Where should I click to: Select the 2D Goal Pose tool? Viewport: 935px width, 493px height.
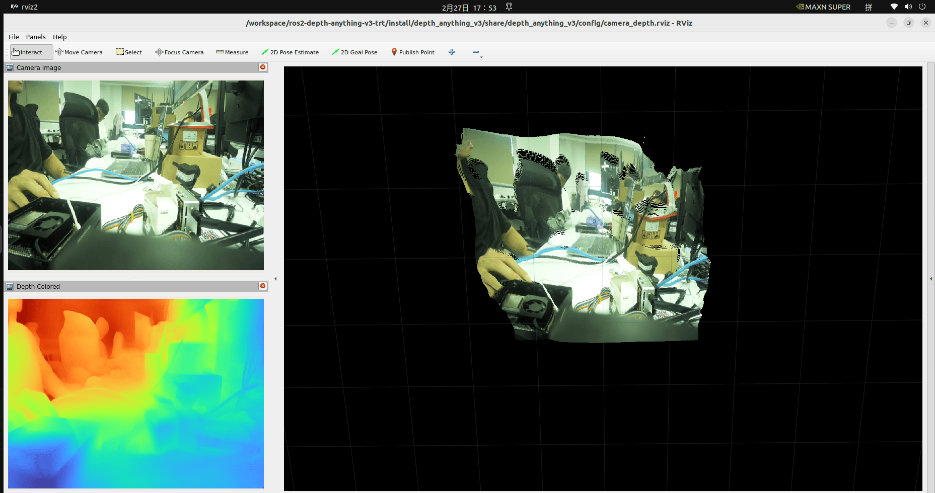click(x=354, y=52)
